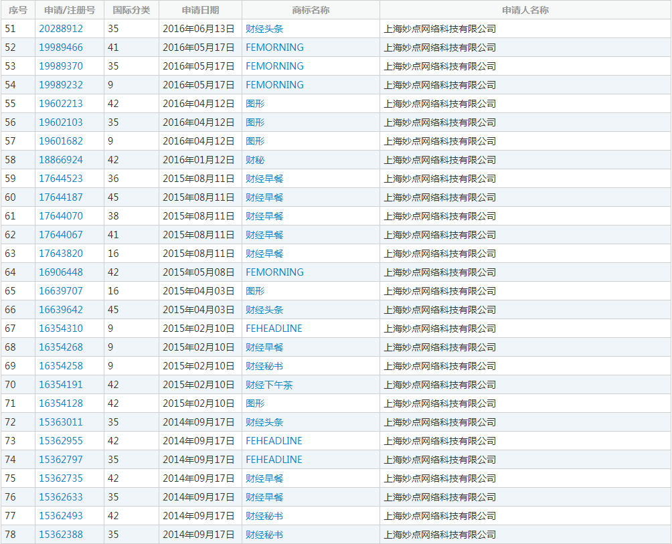Click date 2015年05月08日 in row 64
The height and width of the screenshot is (544, 672).
(198, 272)
